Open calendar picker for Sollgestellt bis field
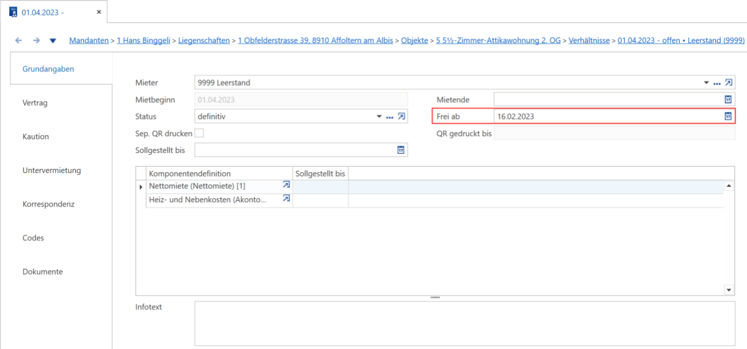This screenshot has width=747, height=349. coord(401,150)
